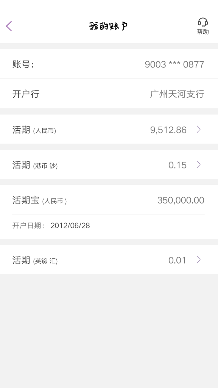This screenshot has width=218, height=388.
Task: Expand the 活期 英镑 汇 row chevron
Action: [198, 260]
